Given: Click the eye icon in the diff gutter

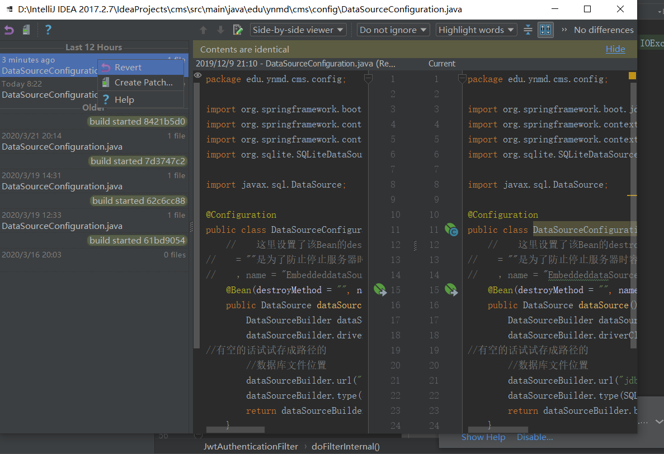Looking at the screenshot, I should pos(197,74).
